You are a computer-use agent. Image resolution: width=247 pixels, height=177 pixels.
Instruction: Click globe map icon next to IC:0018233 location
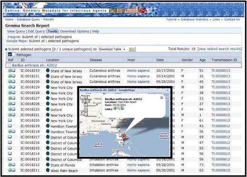pyautogui.click(x=47, y=71)
